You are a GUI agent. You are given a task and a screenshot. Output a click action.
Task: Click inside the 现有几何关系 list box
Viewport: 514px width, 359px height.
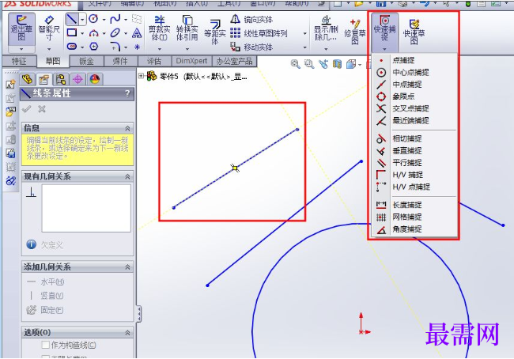click(86, 208)
